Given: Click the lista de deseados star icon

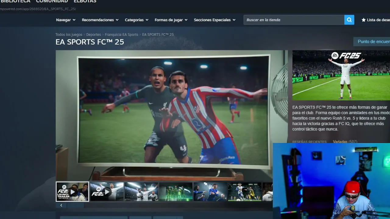Looking at the screenshot, I should (363, 20).
